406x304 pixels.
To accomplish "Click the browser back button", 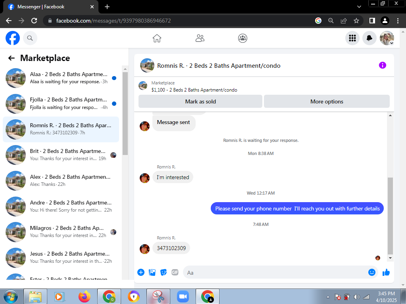I will tap(9, 21).
